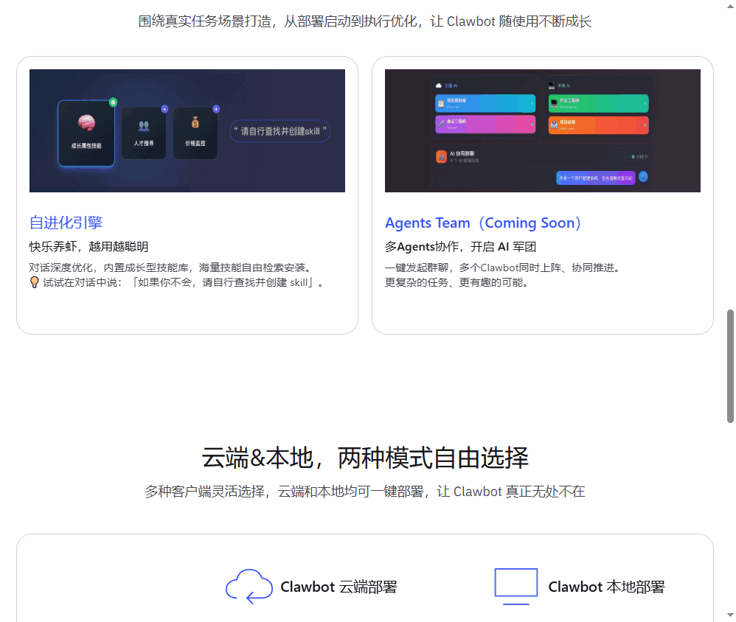Select the 价格监控 money bag icon
Screen dimensions: 736x622
coord(195,122)
